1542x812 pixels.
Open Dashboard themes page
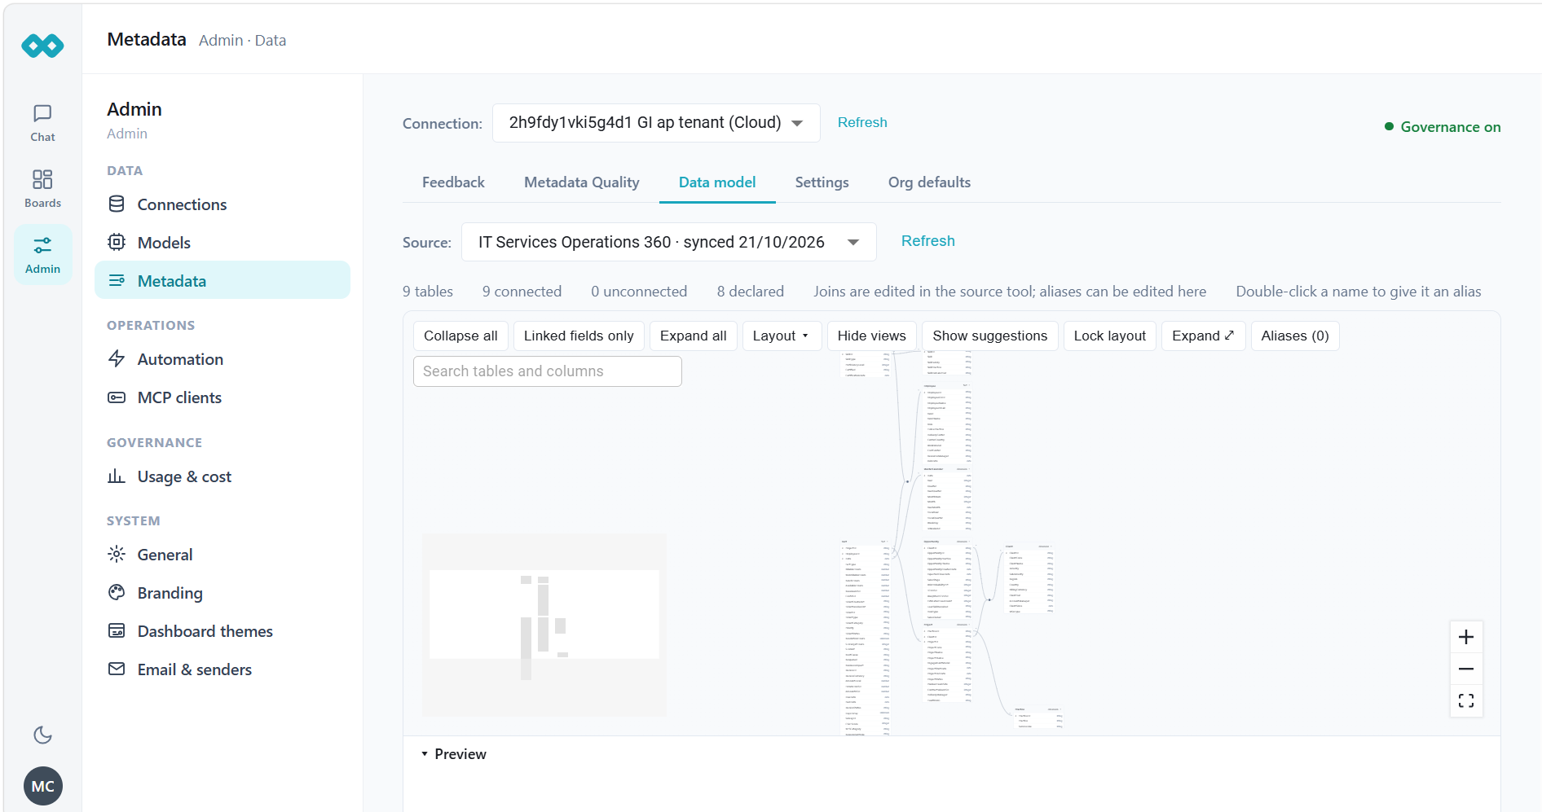click(222, 631)
